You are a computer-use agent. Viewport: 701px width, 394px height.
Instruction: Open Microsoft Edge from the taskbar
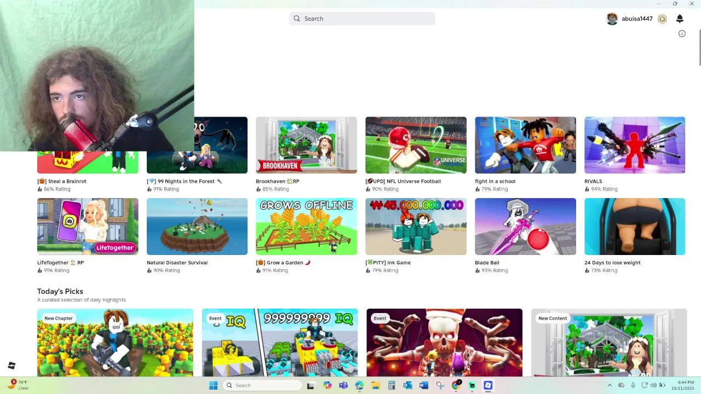click(x=359, y=385)
